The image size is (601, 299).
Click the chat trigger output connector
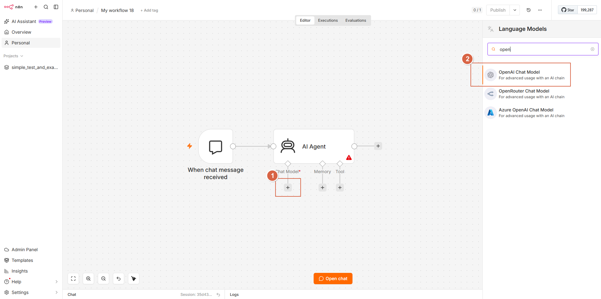click(233, 146)
